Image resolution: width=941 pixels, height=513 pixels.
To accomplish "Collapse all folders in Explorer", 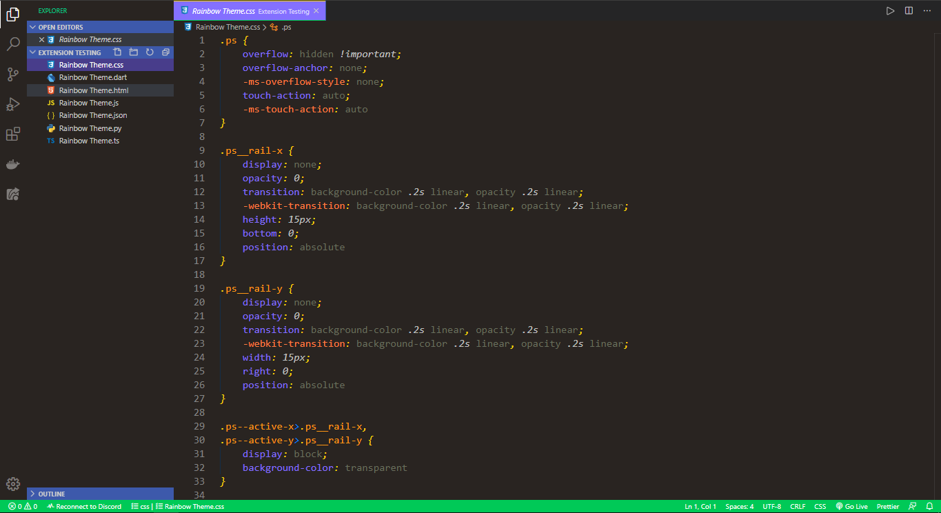I will (165, 52).
